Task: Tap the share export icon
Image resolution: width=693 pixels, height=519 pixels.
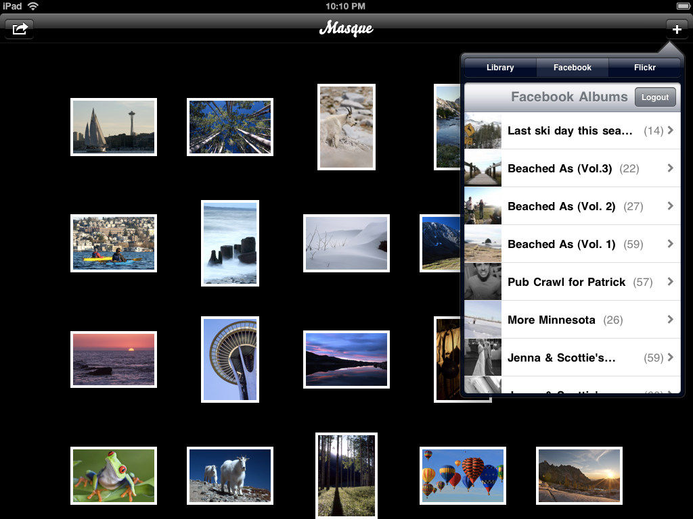Action: coord(20,29)
